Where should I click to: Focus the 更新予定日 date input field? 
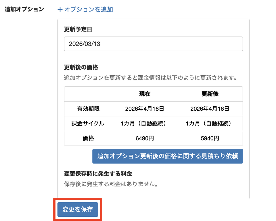point(153,44)
